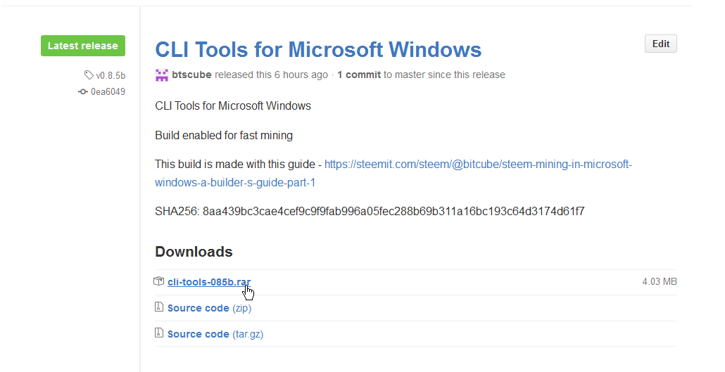The height and width of the screenshot is (372, 725).
Task: Open the v0.8.5b tag link
Action: (111, 75)
